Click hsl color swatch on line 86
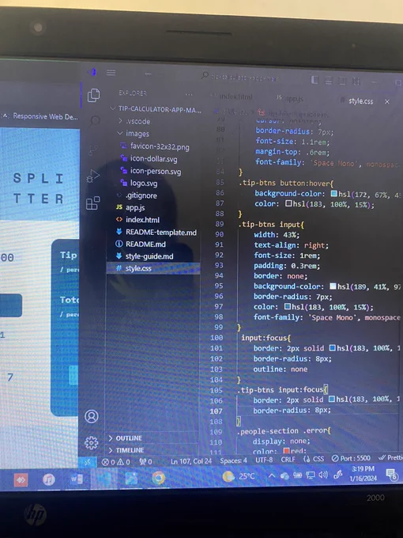 333,194
